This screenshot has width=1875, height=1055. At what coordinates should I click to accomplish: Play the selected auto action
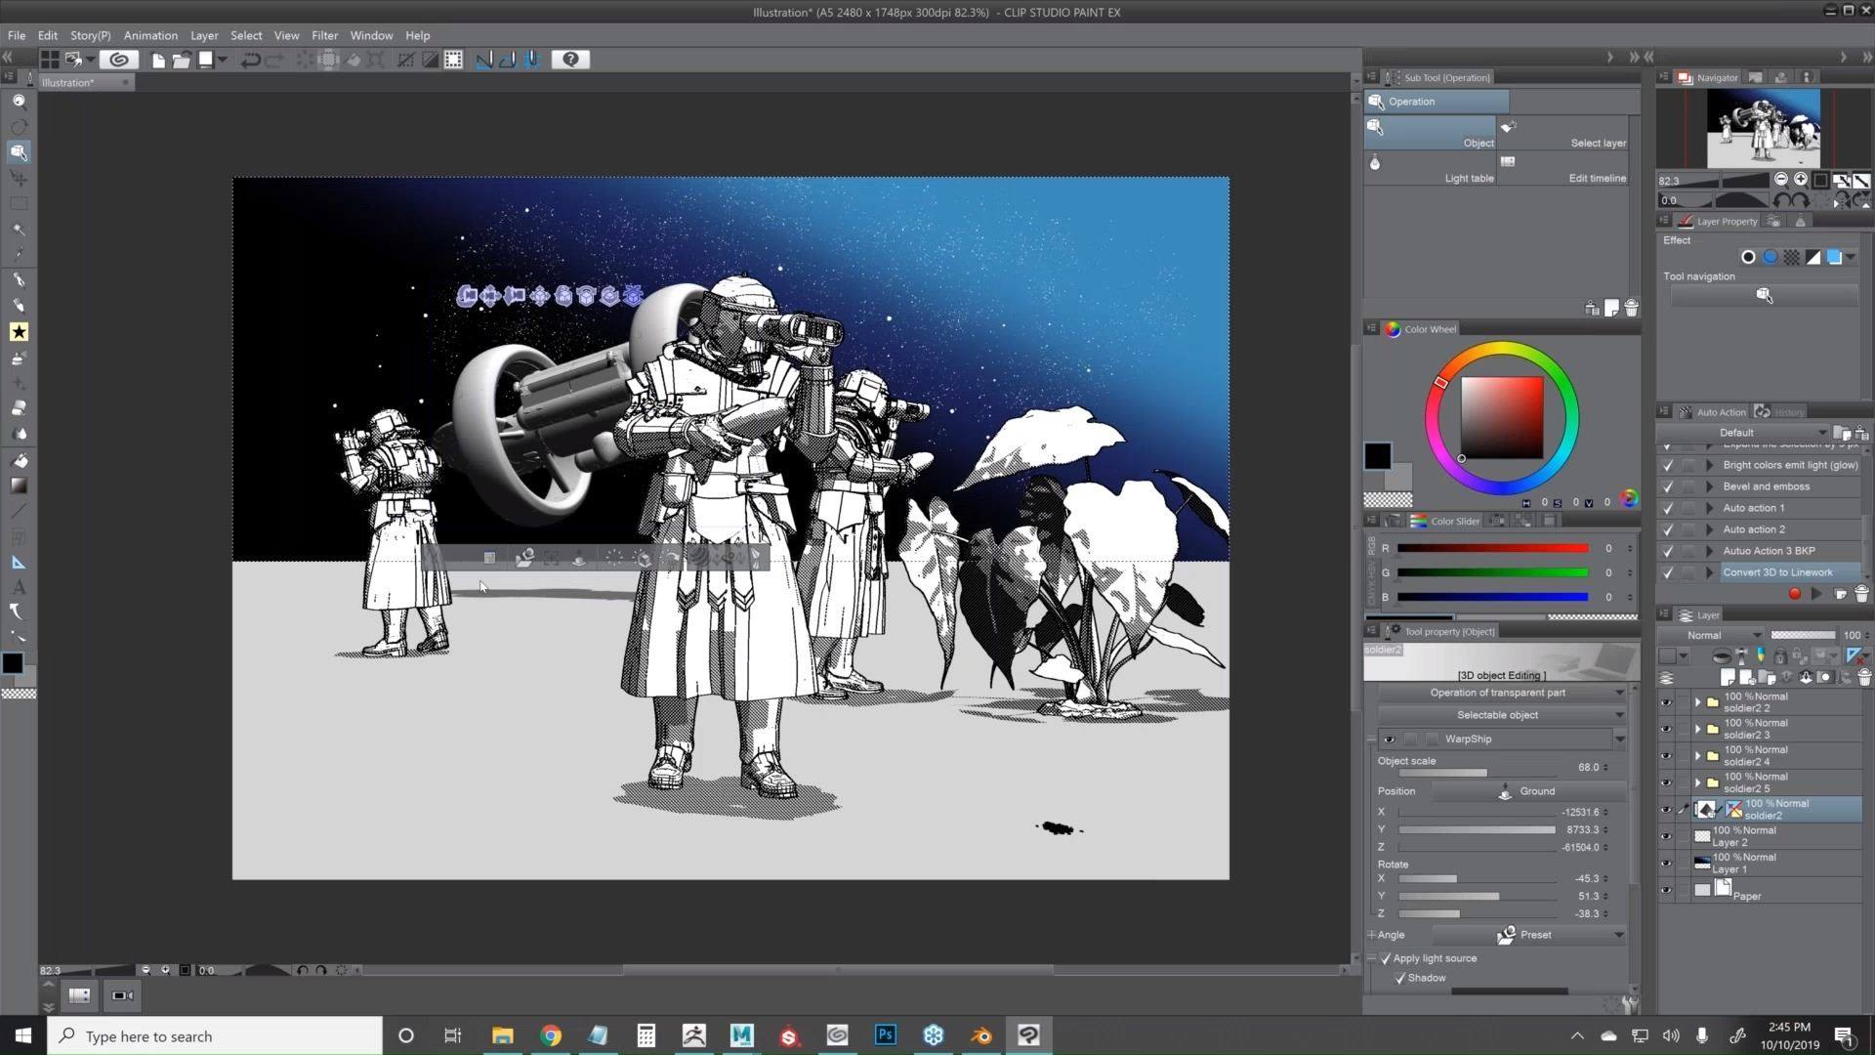click(x=1816, y=594)
